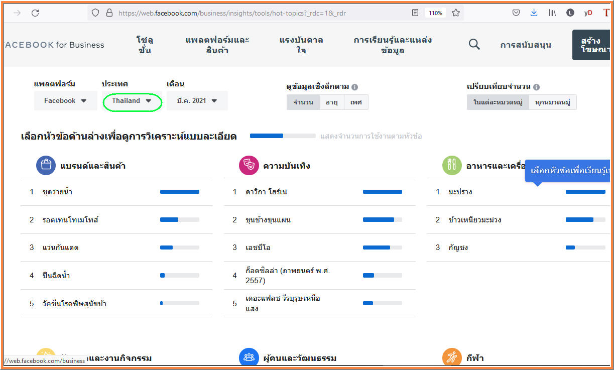Bookmark this page with the star icon

455,13
